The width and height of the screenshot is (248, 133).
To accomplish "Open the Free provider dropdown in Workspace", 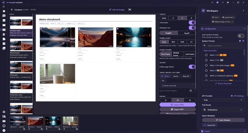I will [215, 17].
